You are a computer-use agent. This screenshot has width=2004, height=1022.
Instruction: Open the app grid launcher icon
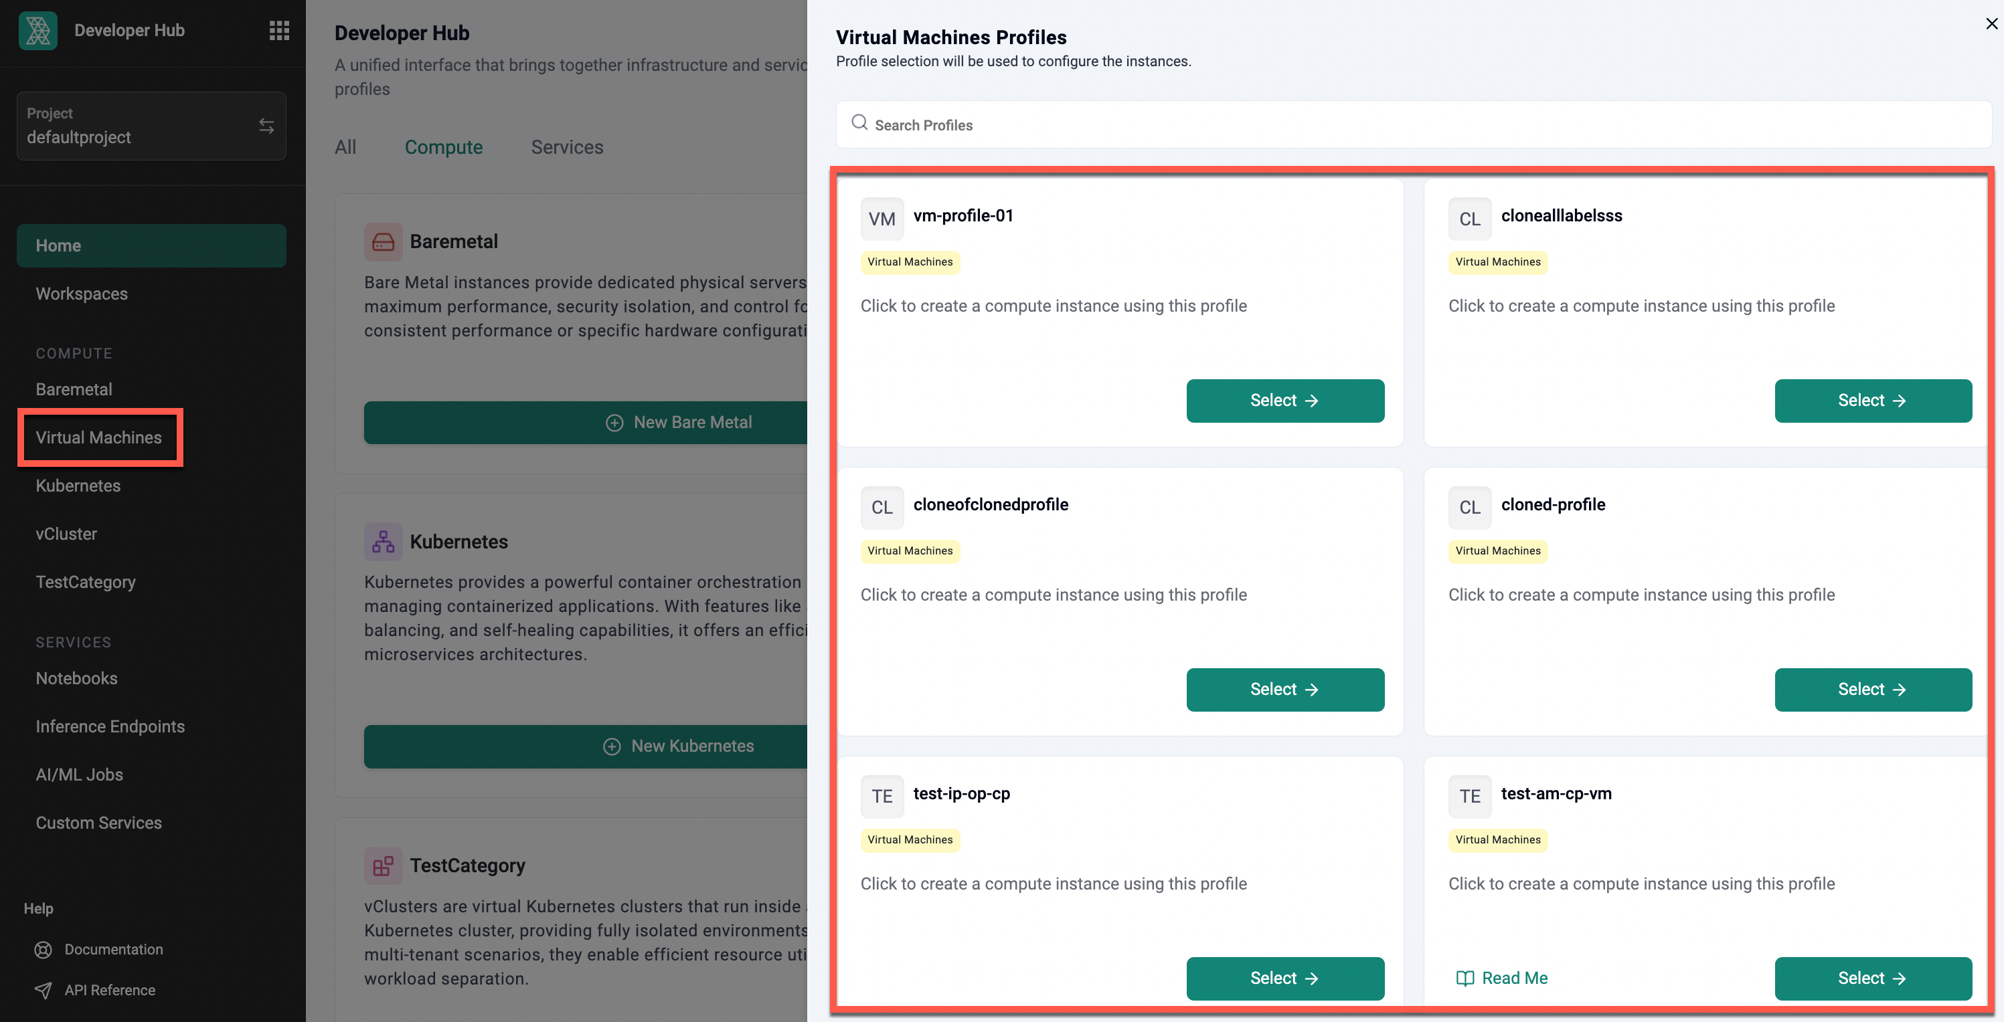(x=279, y=30)
